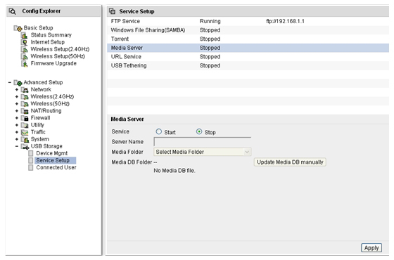Click the Apply button
Viewport: 394px width, 260px height.
pos(371,248)
